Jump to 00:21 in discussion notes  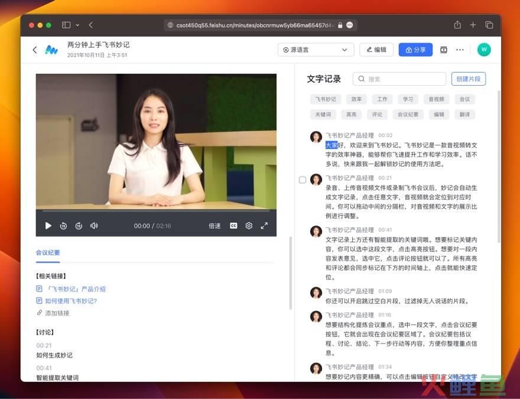pos(44,345)
